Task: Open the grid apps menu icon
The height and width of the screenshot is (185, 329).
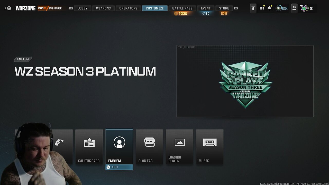Action: coord(262,8)
